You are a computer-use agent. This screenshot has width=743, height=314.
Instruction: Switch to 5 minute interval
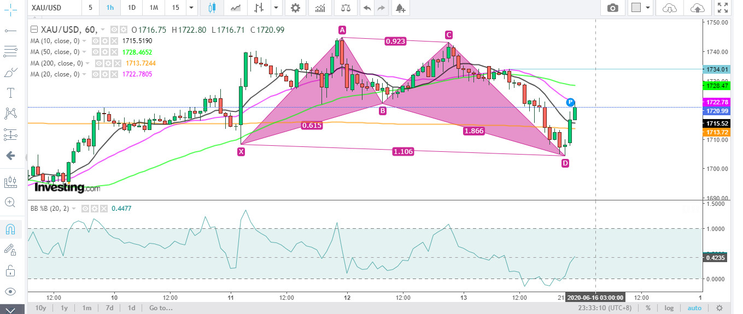coord(90,8)
